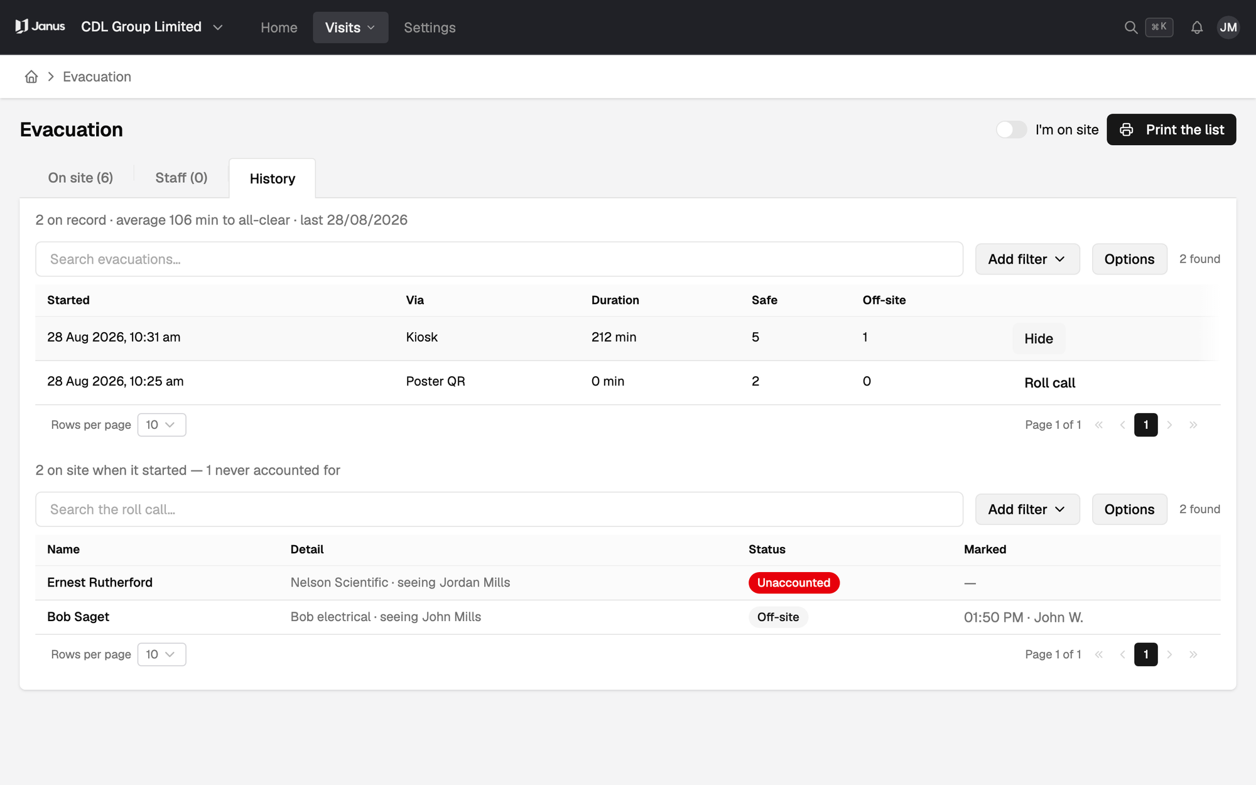Viewport: 1256px width, 785px height.
Task: Go to last page of evacuations table
Action: pos(1193,425)
